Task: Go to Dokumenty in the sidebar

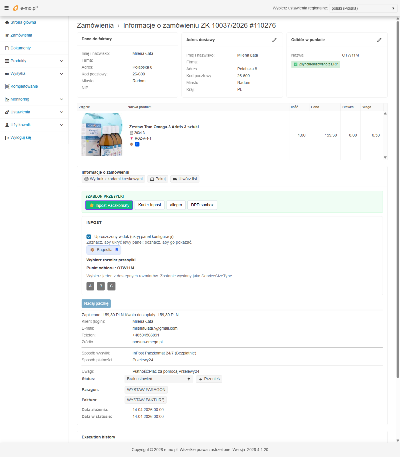Action: (20, 48)
